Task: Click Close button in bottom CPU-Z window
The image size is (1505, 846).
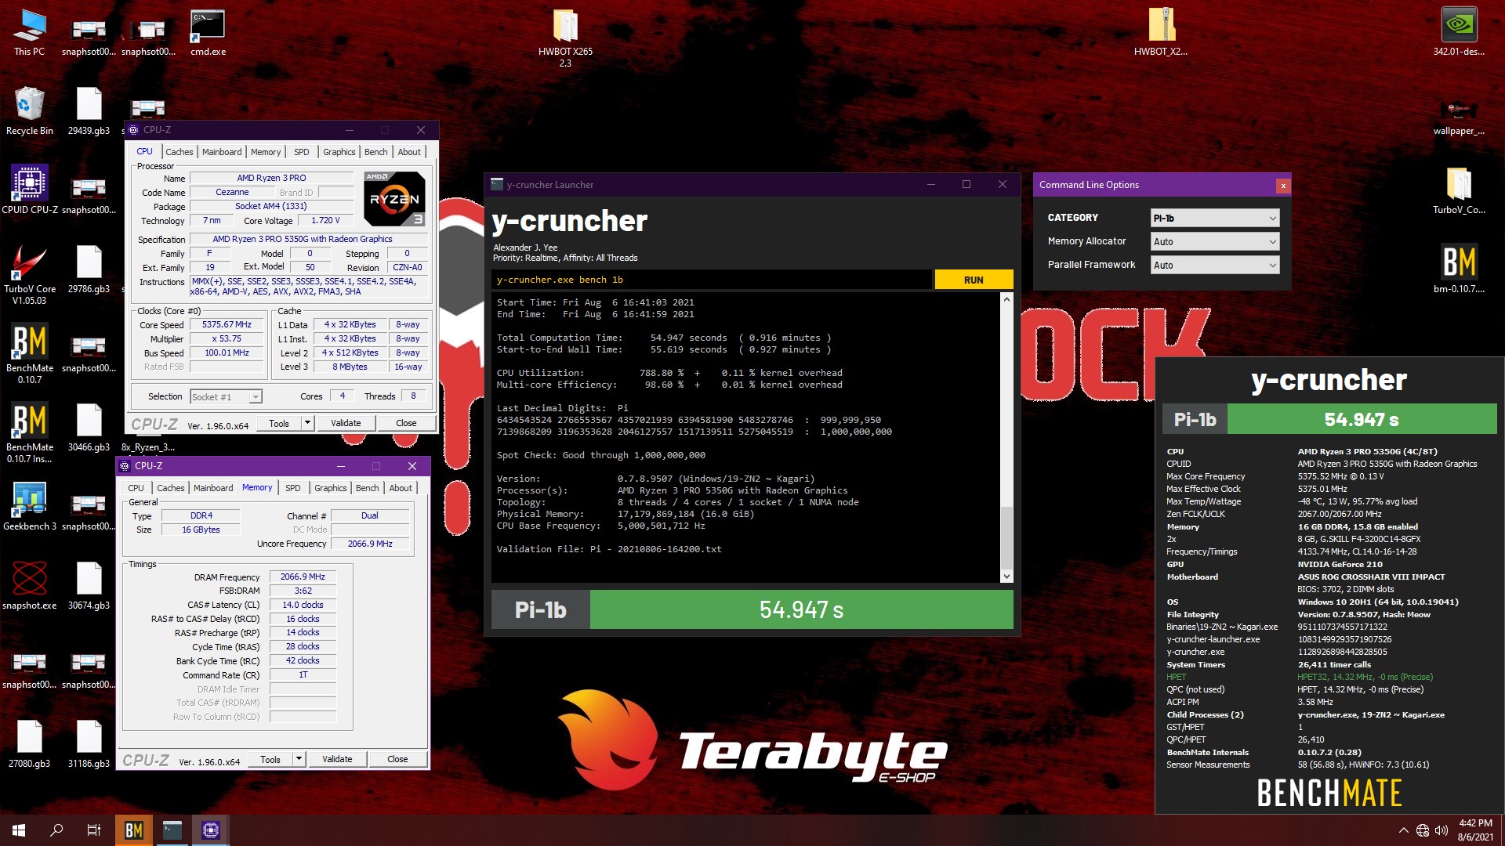Action: tap(397, 759)
